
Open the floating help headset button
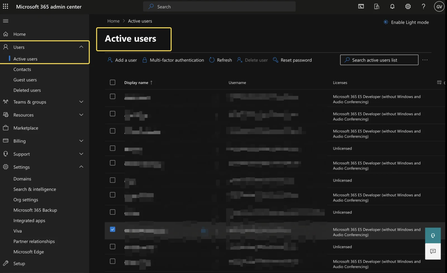(x=433, y=236)
